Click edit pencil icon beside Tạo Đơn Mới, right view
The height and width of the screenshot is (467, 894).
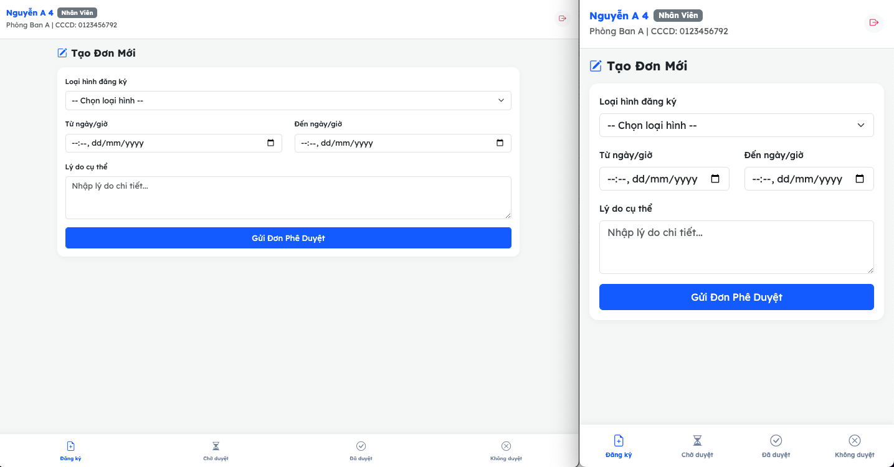coord(596,66)
